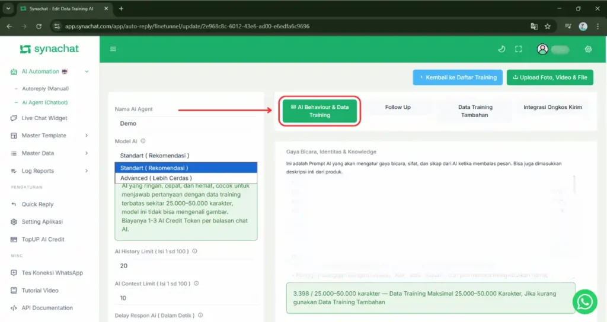Viewport: 607px width, 322px height.
Task: Collapse the AI Automation menu chevron
Action: pos(87,72)
